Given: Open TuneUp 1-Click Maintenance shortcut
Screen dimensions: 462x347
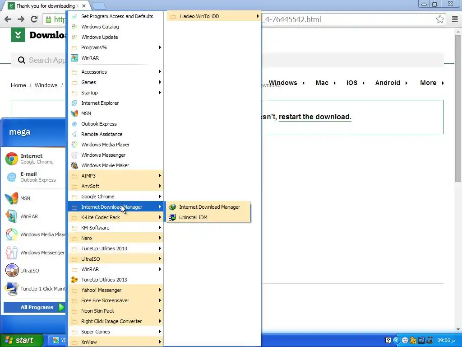Looking at the screenshot, I should click(35, 289).
